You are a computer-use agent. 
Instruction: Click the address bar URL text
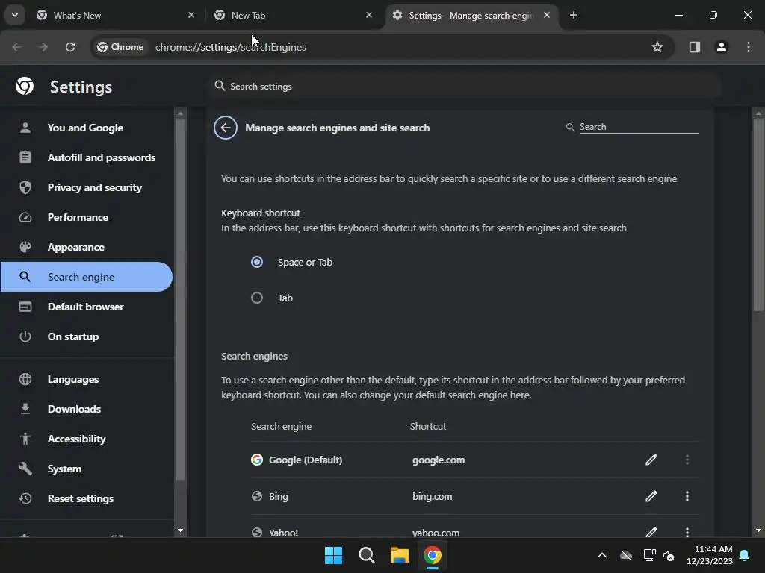pos(231,47)
